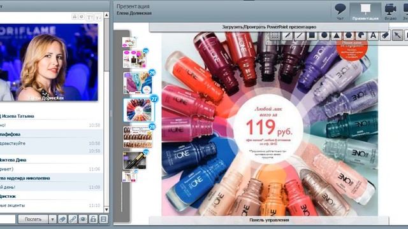Click the 119 руб. price on slide

pos(269,128)
